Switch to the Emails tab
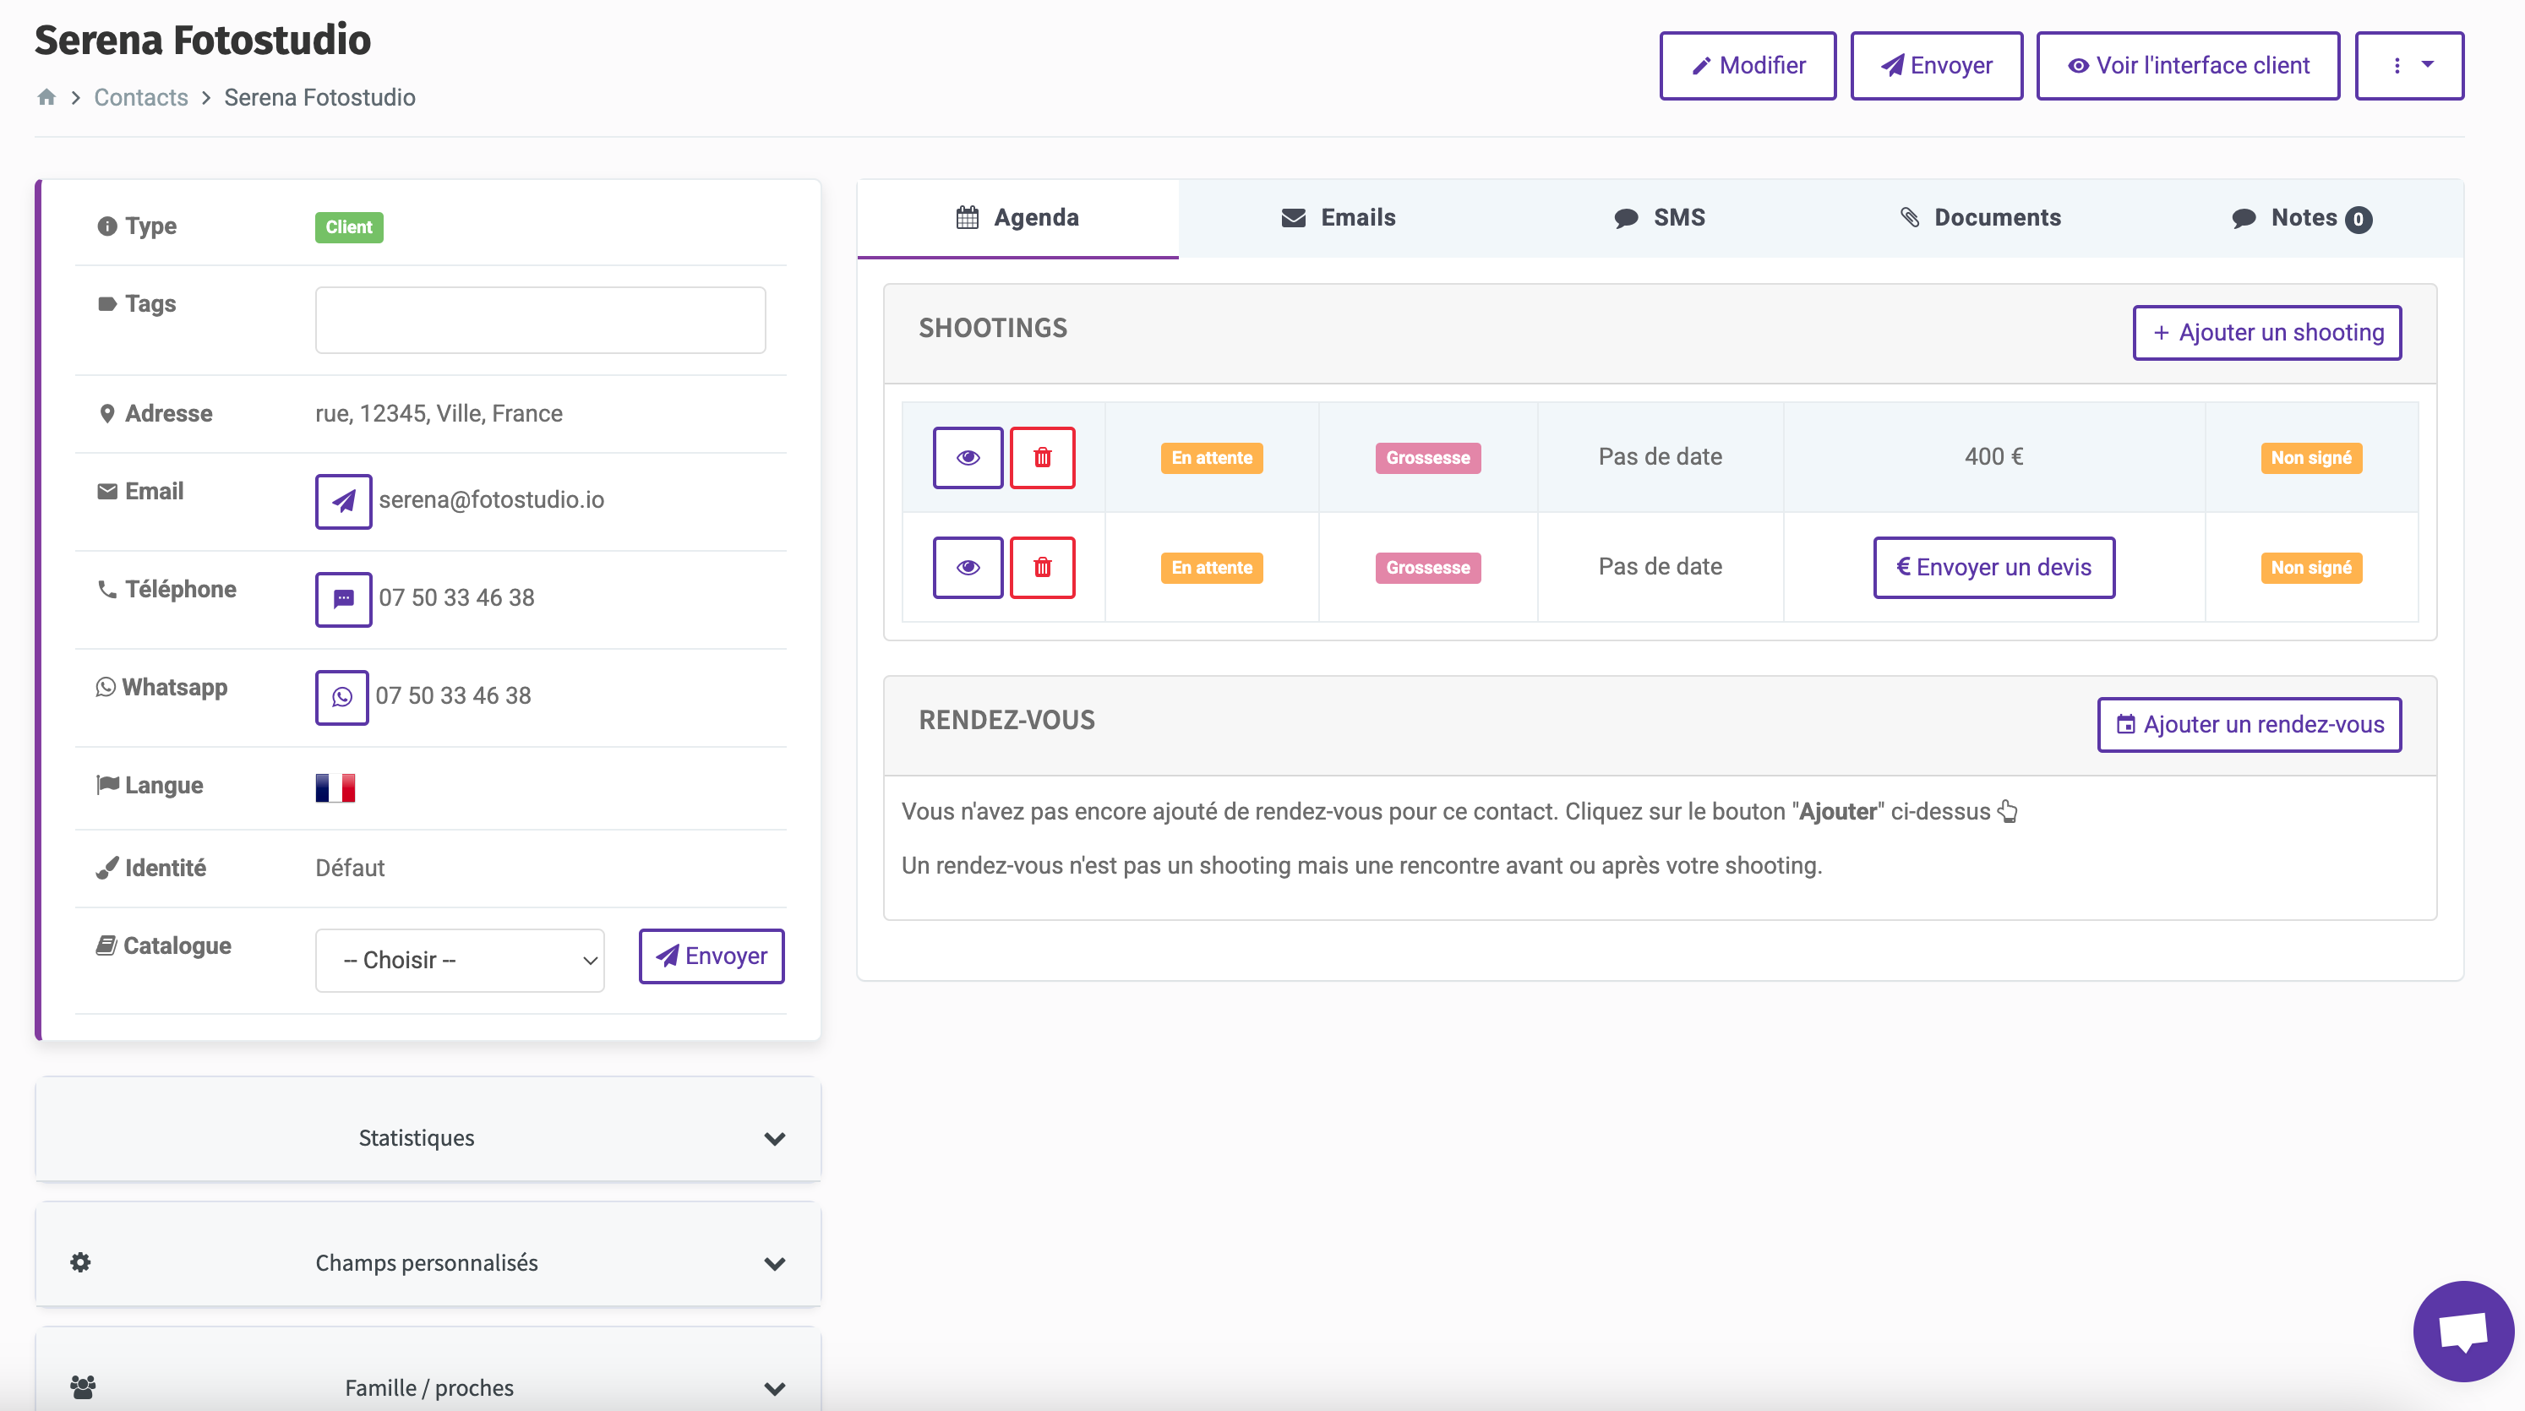Viewport: 2525px width, 1411px height. point(1338,217)
